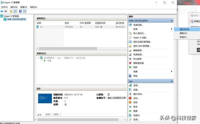Toggle the action pane toolbar icon
200x124 pixels.
[25, 11]
